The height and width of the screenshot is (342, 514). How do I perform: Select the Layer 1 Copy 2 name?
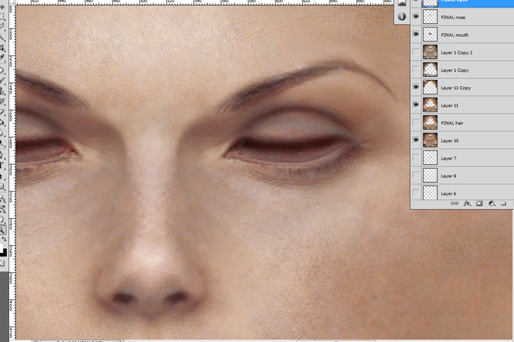(457, 53)
